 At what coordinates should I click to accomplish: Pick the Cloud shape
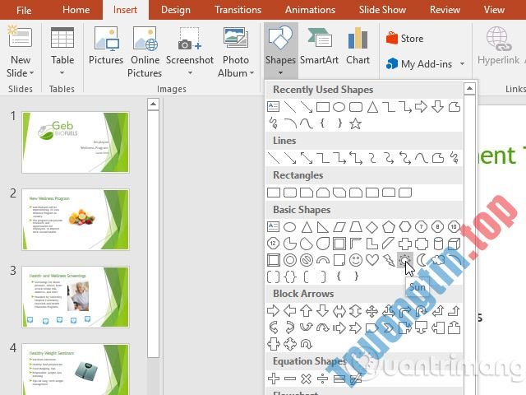[x=438, y=260]
